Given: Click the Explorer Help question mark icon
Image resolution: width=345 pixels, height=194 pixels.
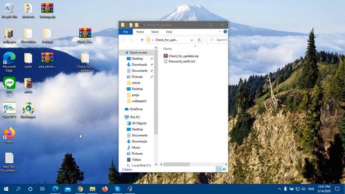Looking at the screenshot, I should (225, 32).
